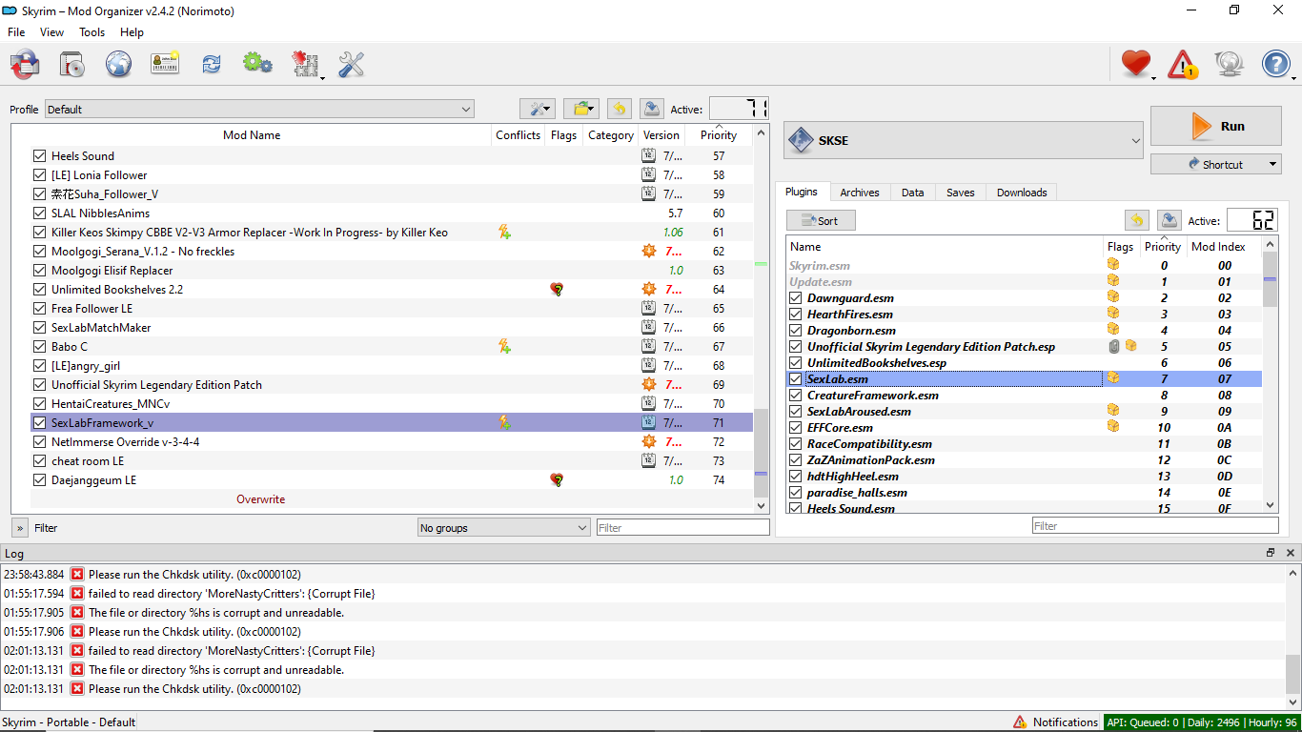1302x732 pixels.
Task: Expand the filter panel arrow button
Action: pos(19,528)
